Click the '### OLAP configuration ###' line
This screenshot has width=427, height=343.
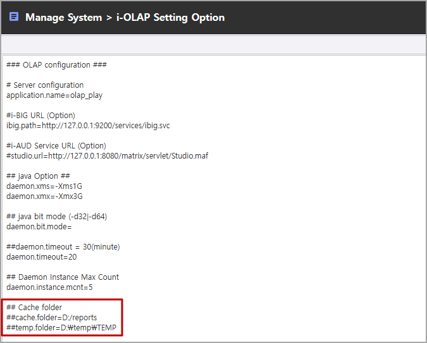pos(57,64)
